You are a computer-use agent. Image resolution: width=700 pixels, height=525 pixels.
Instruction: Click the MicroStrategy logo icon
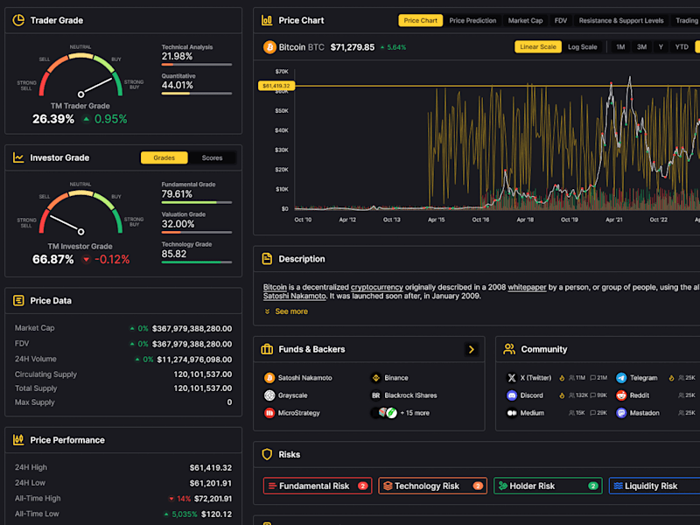[x=269, y=413]
